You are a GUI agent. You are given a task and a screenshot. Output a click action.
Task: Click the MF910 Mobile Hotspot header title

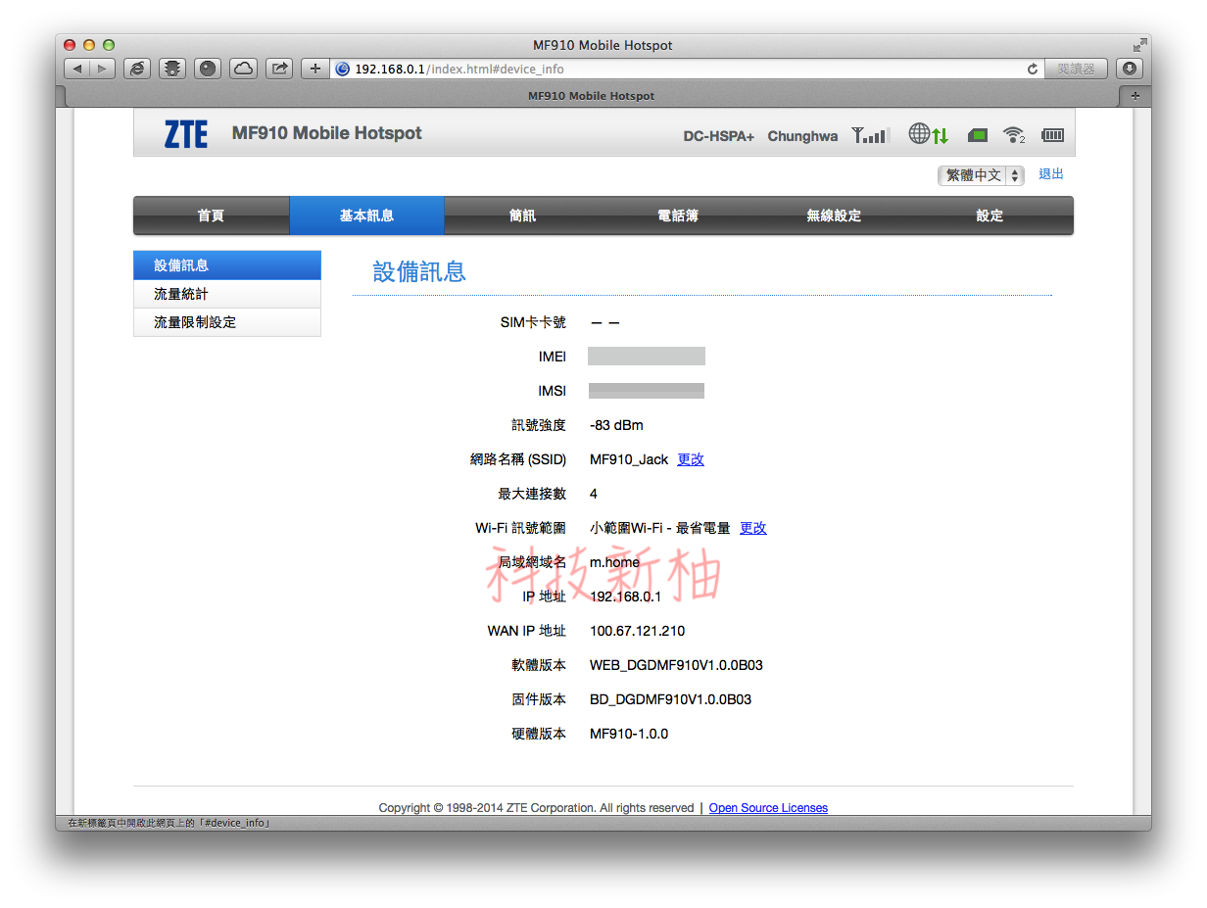point(326,133)
